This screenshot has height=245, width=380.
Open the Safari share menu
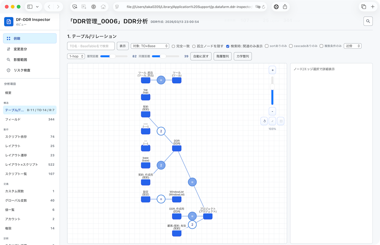tap(285, 7)
